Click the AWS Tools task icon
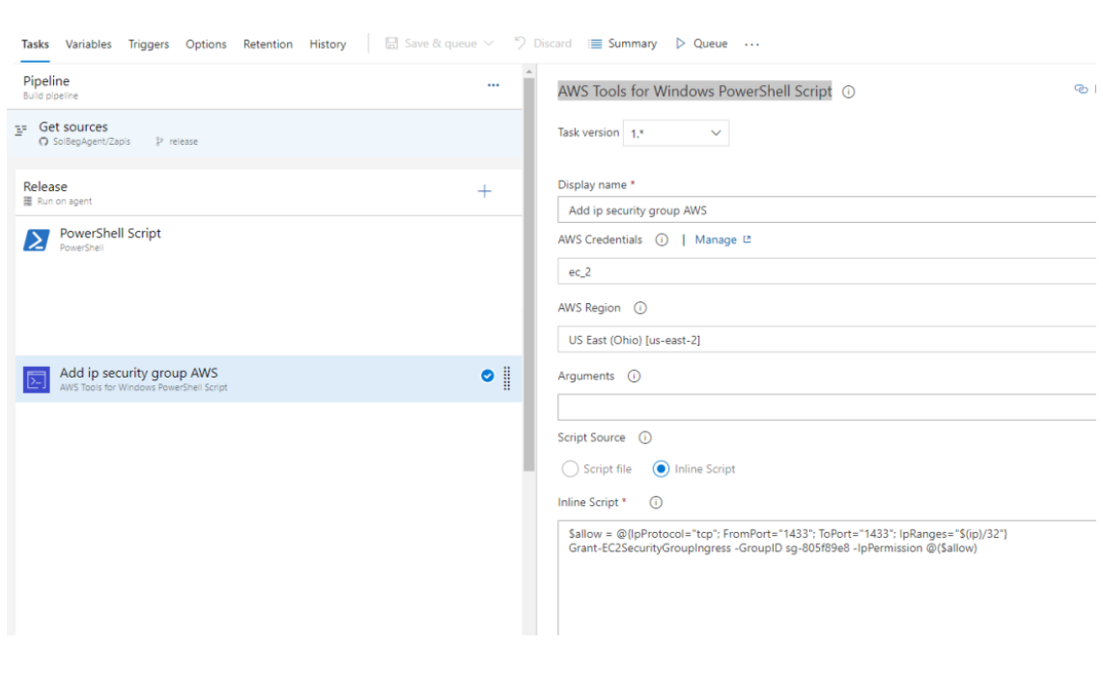Screen dimensions: 1103x673 tap(37, 379)
